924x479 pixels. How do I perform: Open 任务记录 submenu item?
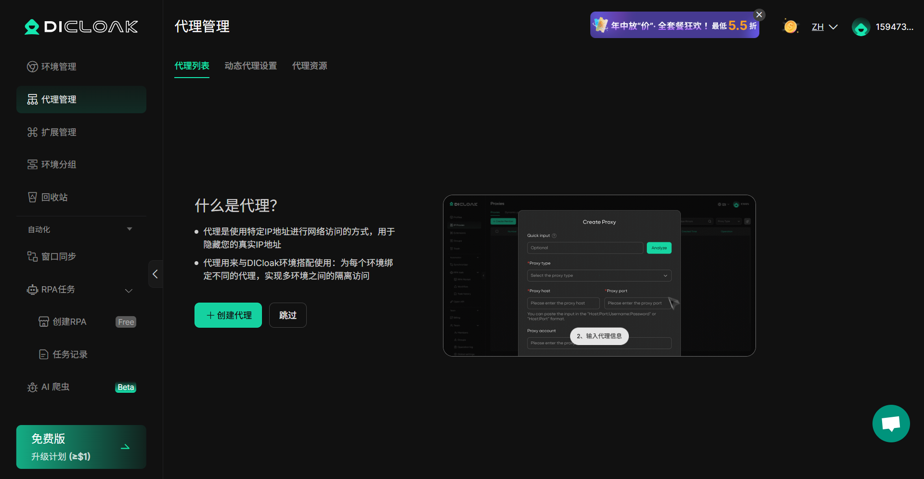pyautogui.click(x=81, y=355)
